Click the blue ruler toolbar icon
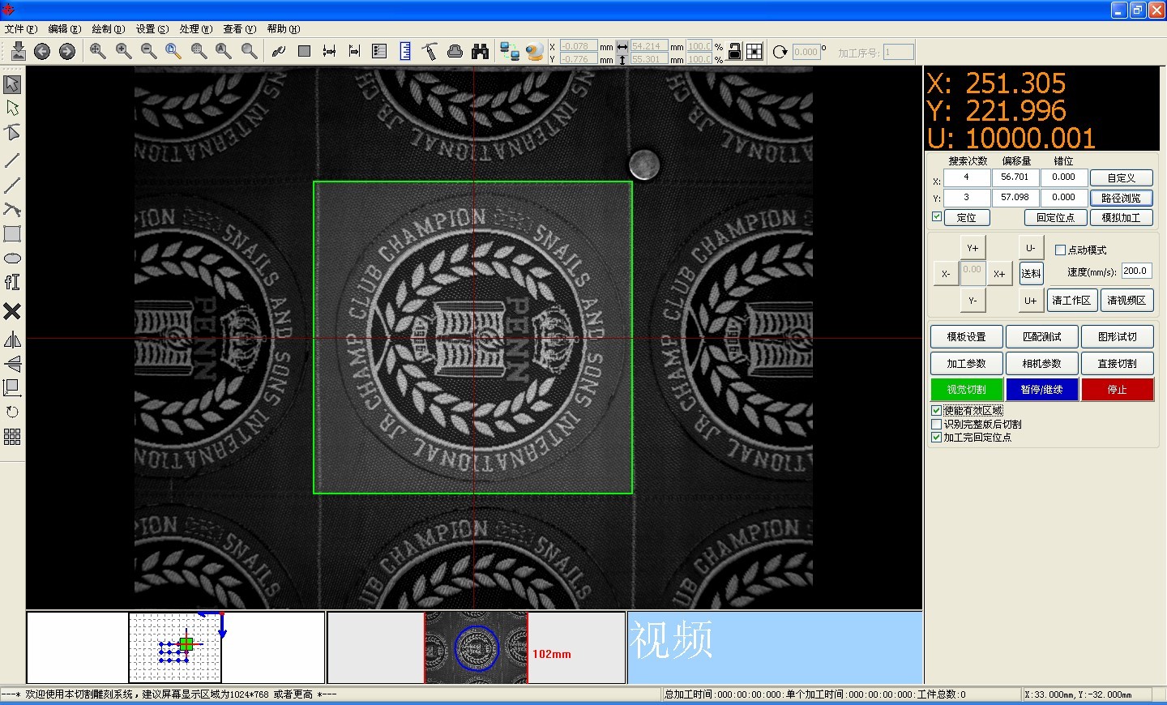1167x705 pixels. pos(405,51)
